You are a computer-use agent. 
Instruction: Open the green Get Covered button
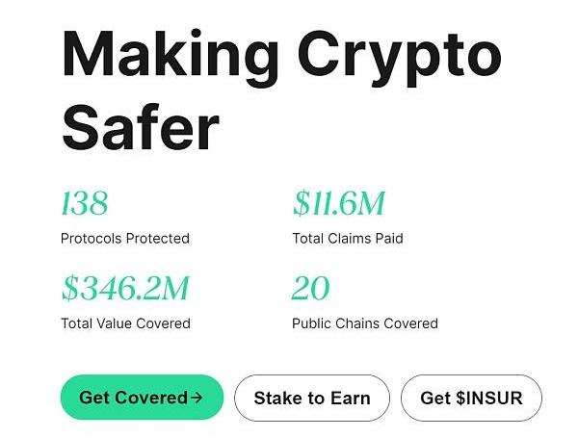tap(142, 398)
